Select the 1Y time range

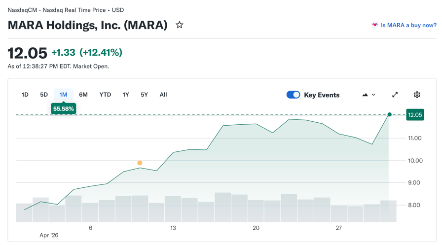pyautogui.click(x=126, y=95)
